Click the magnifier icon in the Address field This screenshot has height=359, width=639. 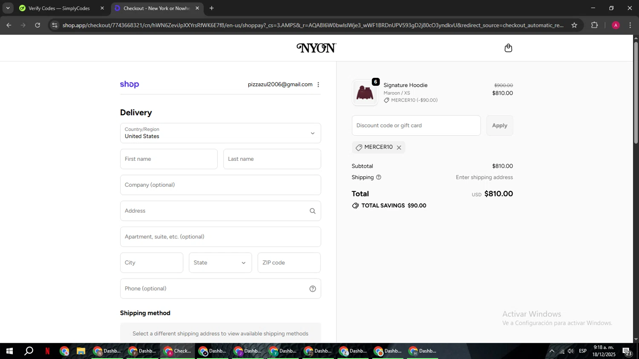[x=313, y=211]
